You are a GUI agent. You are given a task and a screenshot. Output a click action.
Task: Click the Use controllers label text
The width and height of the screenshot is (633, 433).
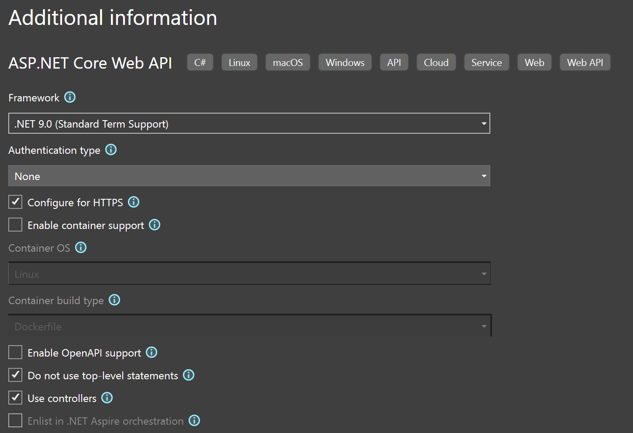(x=62, y=398)
